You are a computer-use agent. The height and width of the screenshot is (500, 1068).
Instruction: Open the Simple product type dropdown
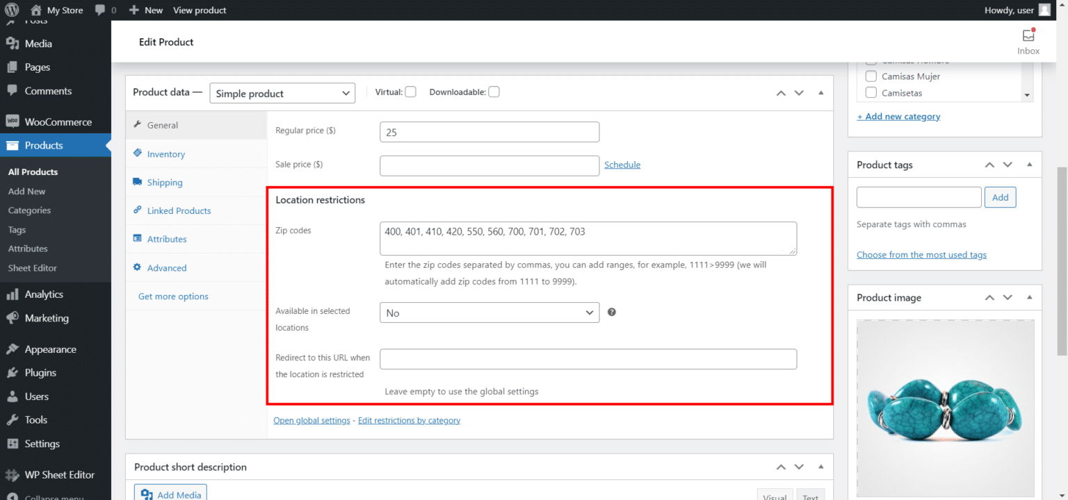[282, 93]
